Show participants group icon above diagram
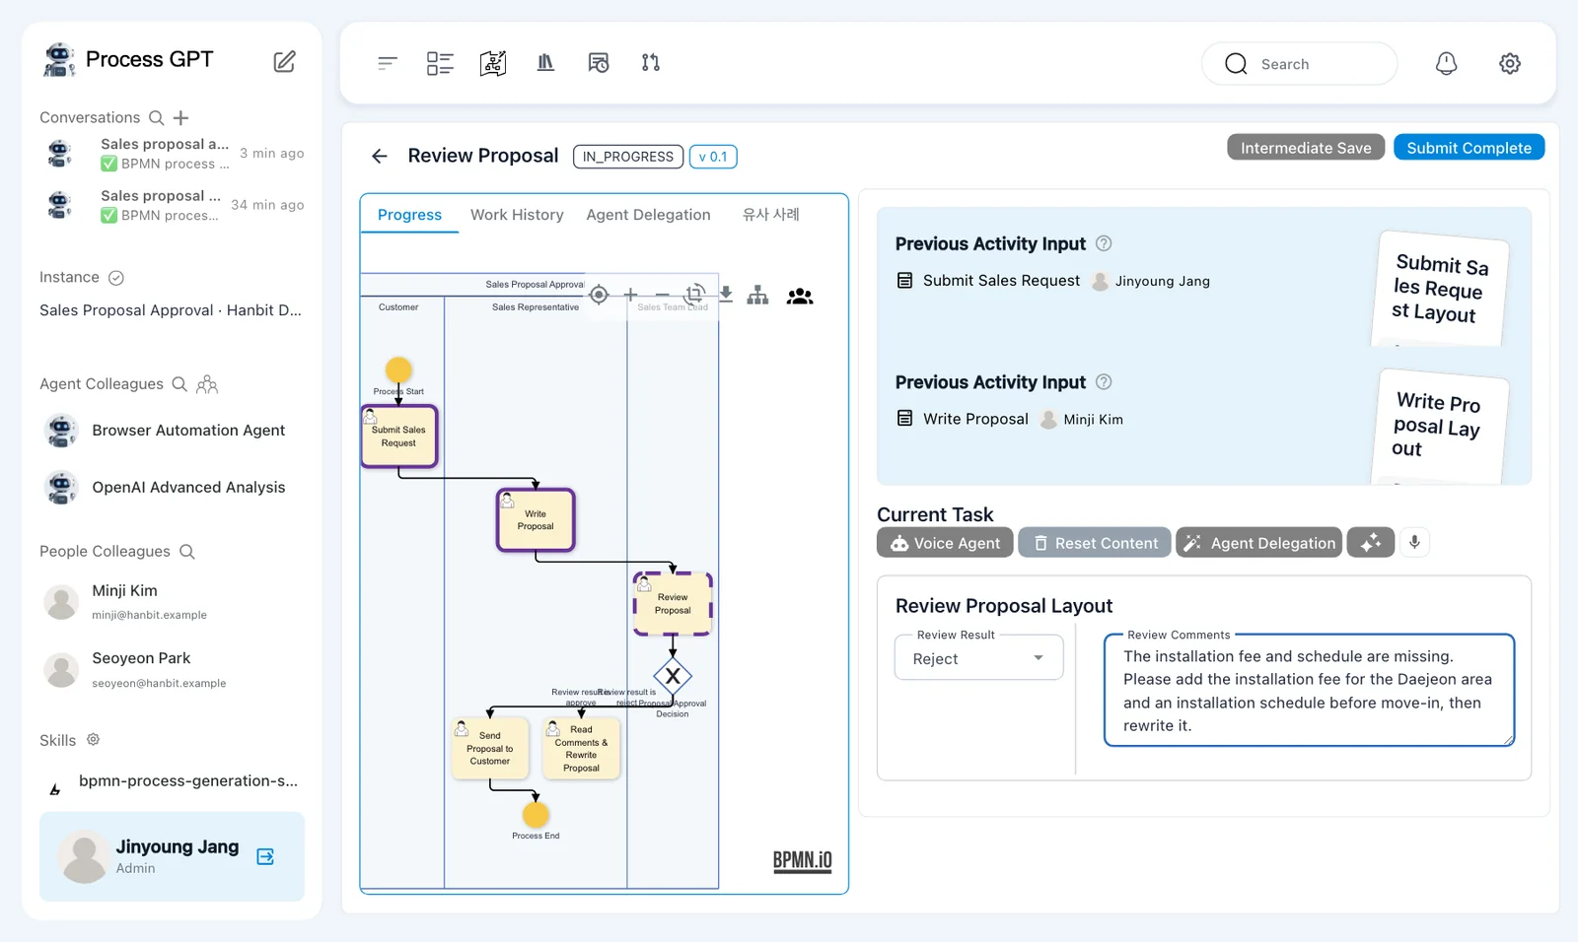Viewport: 1578px width, 942px height. pyautogui.click(x=800, y=296)
